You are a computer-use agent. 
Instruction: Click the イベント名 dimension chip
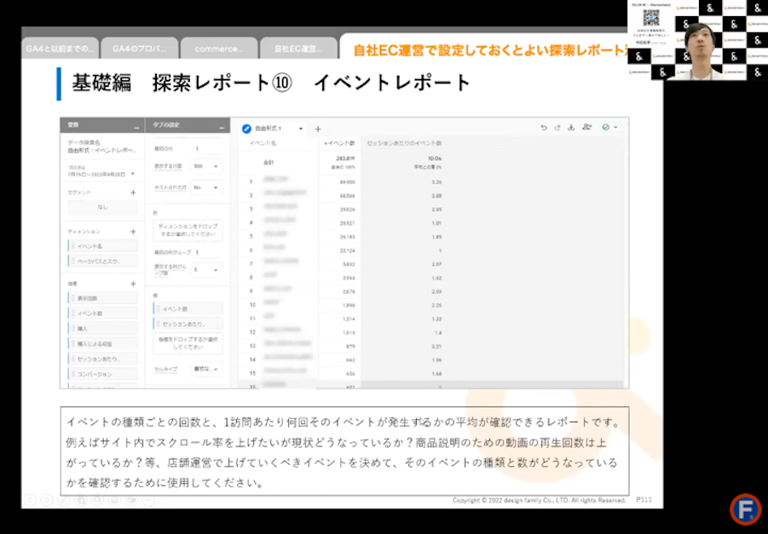[x=102, y=246]
